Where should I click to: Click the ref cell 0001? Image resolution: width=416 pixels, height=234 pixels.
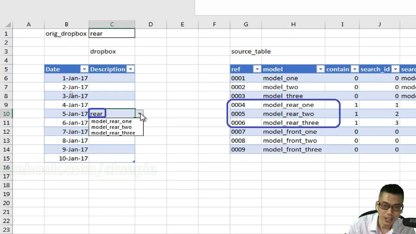246,78
